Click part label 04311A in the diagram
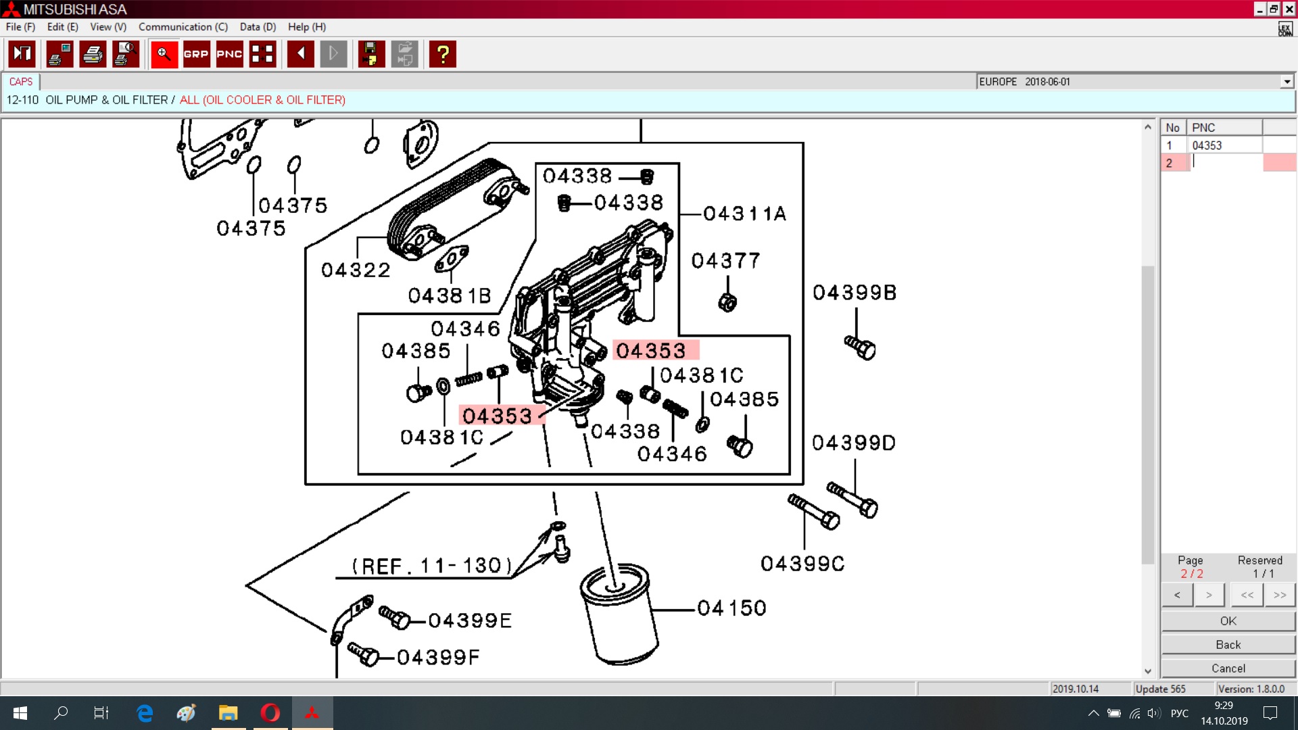 [745, 214]
